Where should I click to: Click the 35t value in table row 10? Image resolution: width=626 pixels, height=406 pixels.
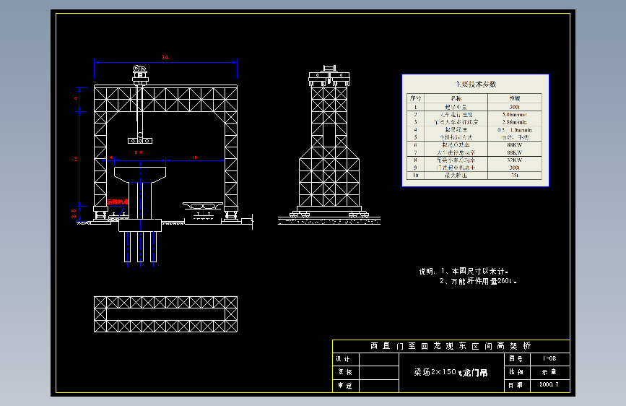pos(515,176)
